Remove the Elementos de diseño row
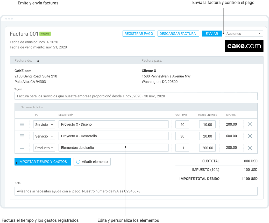The image size is (269, 223). (x=250, y=147)
